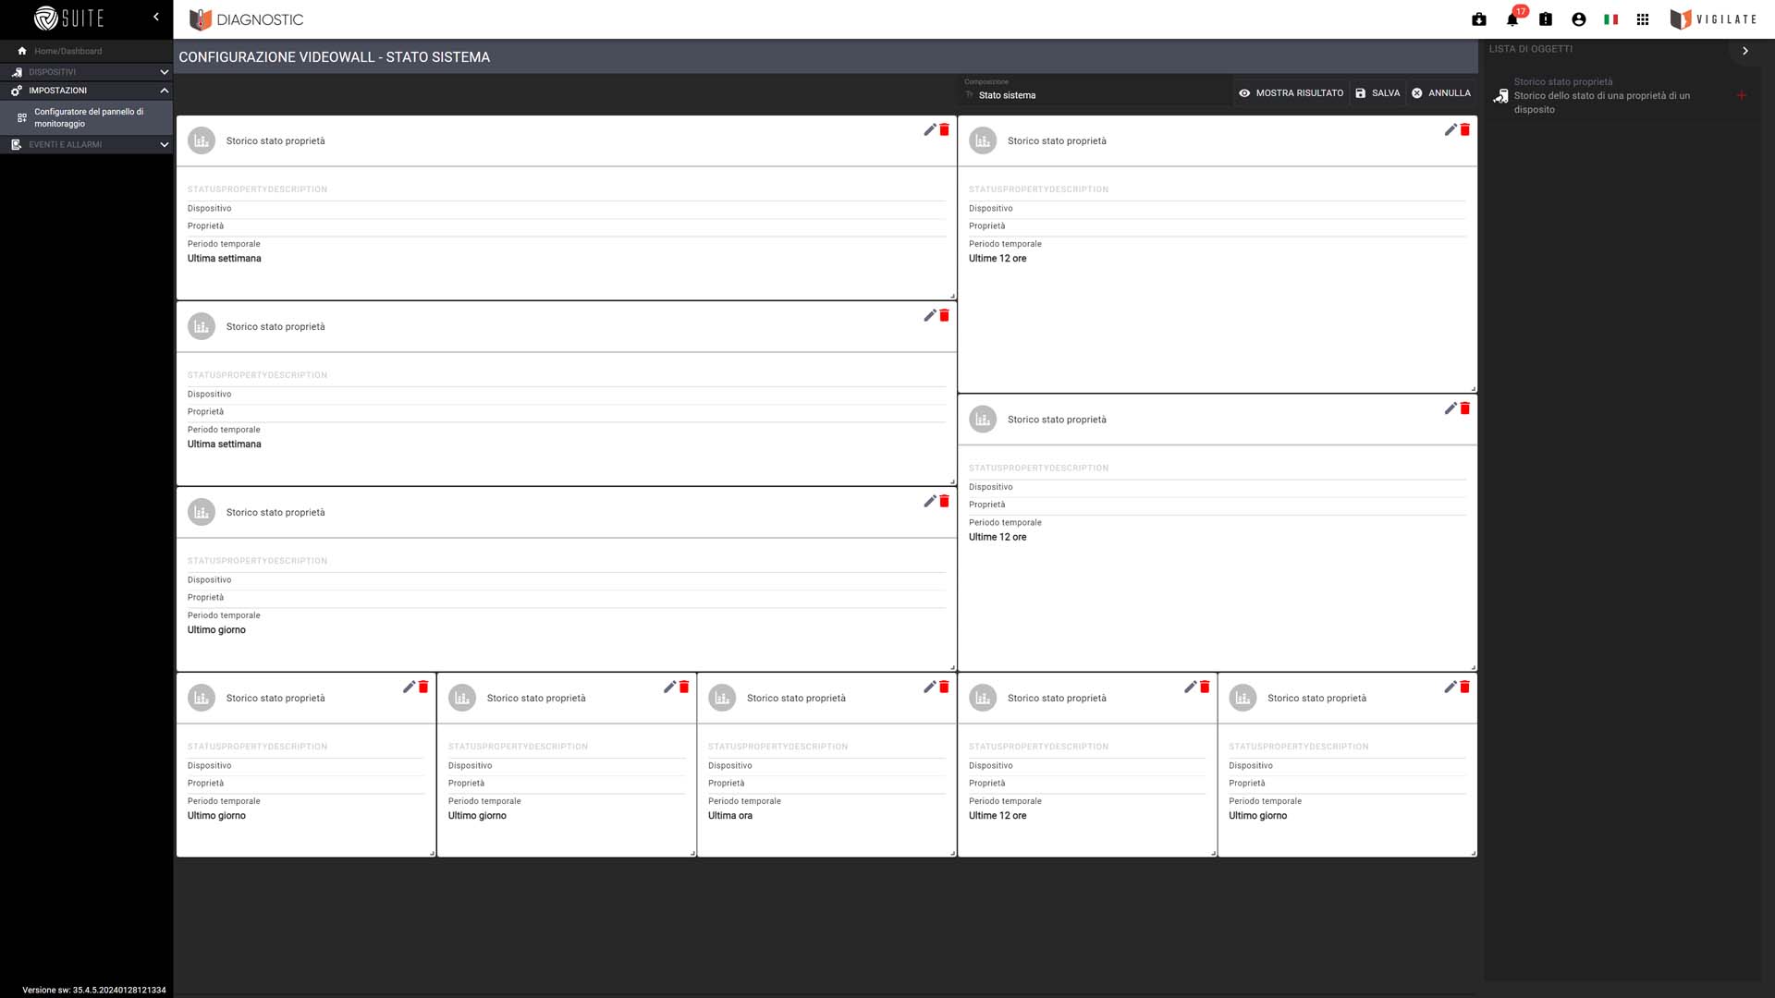Open Configuratore del pannello di monitoraggio
This screenshot has height=998, width=1775.
pyautogui.click(x=88, y=118)
